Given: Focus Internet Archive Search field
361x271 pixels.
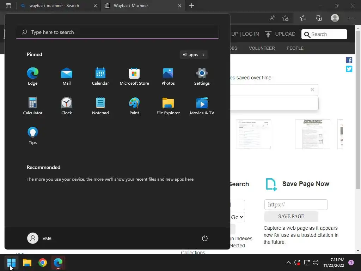Looking at the screenshot, I should (x=324, y=34).
